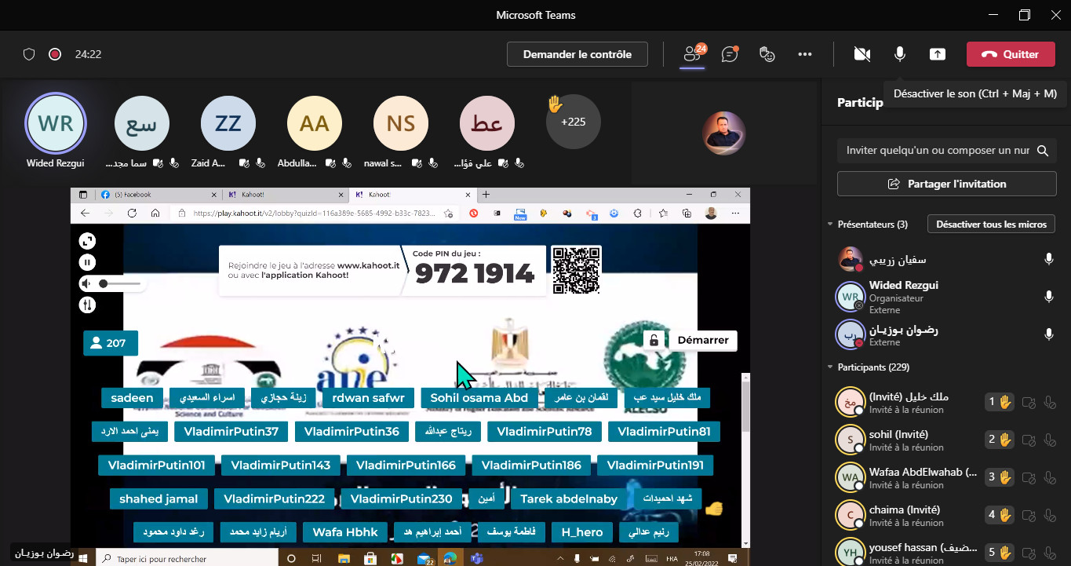Click the browser home icon
This screenshot has width=1071, height=566.
155,213
